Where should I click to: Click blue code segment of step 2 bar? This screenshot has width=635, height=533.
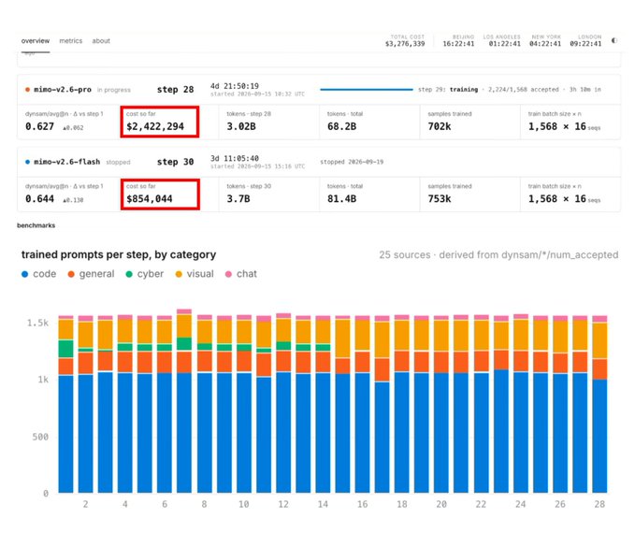[x=85, y=434]
